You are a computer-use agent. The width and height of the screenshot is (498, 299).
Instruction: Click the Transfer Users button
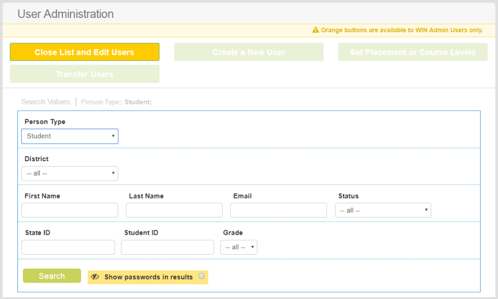[84, 74]
